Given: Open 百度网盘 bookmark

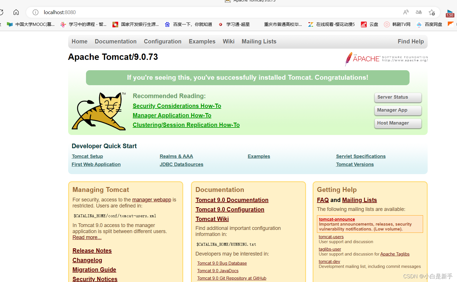Looking at the screenshot, I should click(429, 24).
